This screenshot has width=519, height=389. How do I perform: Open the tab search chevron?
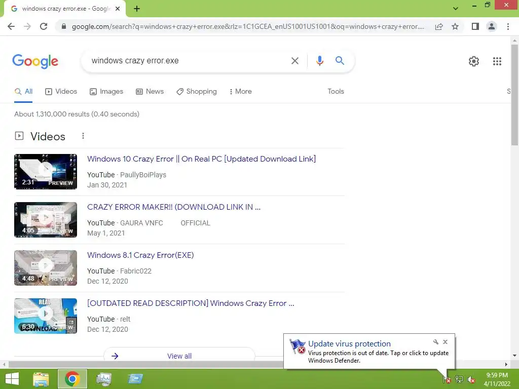click(456, 9)
